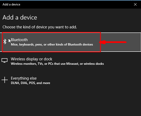Click the Bluetooth description about mice and keyboards
Image resolution: width=141 pixels, height=116 pixels.
(52, 44)
